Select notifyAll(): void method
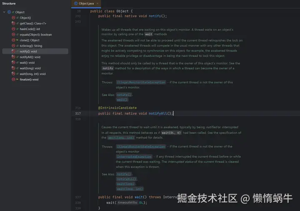This screenshot has width=300, height=211. tap(35, 57)
